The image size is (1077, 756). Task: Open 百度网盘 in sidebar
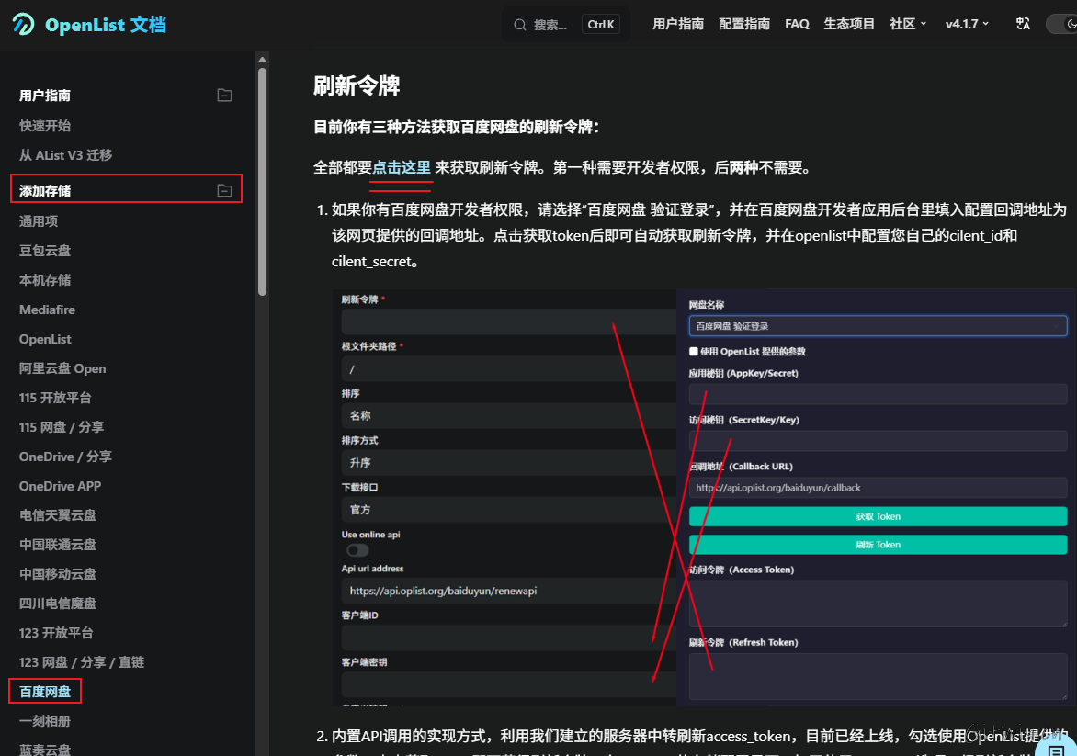(45, 692)
